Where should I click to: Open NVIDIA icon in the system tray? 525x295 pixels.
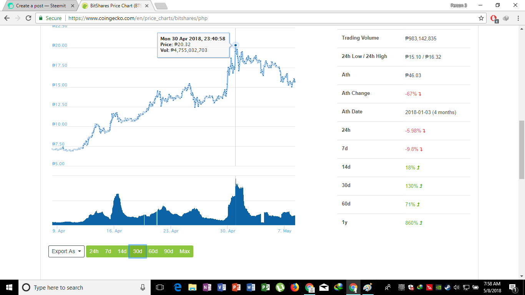(x=439, y=287)
